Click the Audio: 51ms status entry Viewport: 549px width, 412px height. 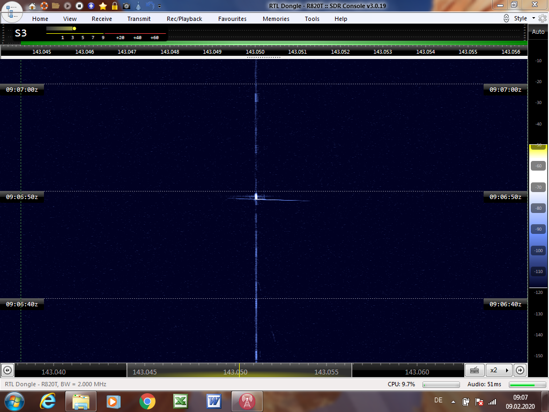[484, 384]
